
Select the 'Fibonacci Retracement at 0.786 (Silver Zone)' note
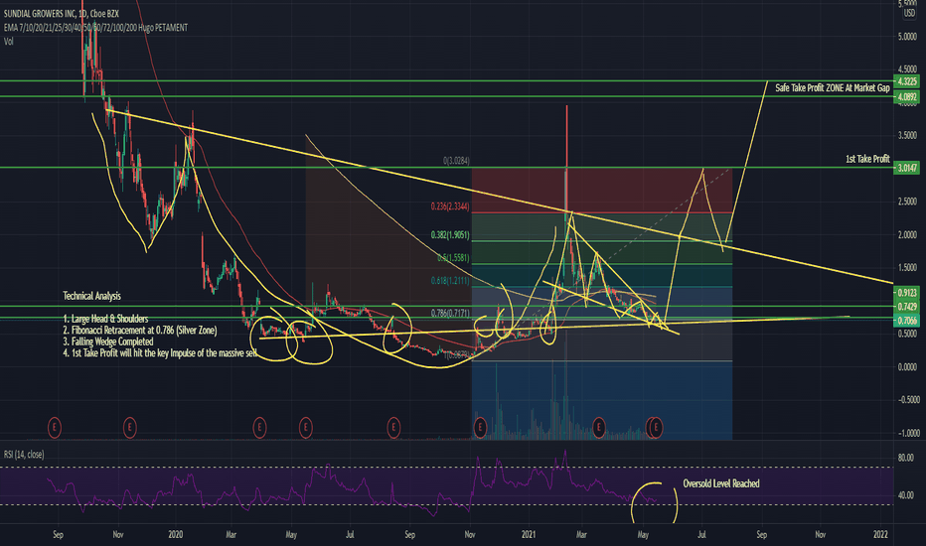tap(140, 331)
